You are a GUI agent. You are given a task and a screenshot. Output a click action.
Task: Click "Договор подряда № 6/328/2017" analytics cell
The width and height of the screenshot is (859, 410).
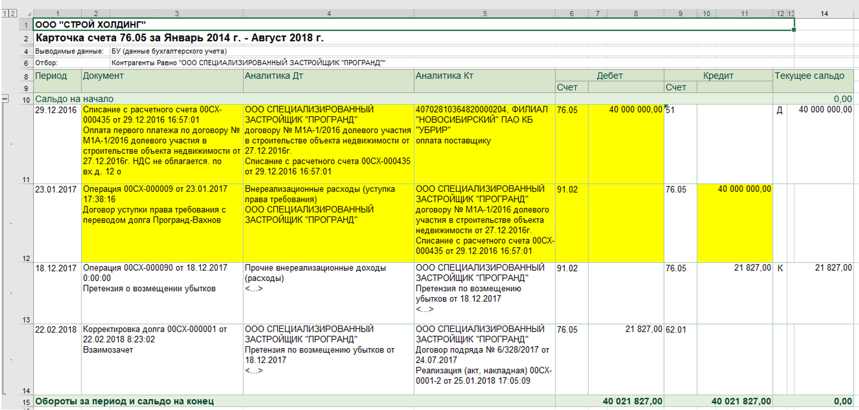485,359
